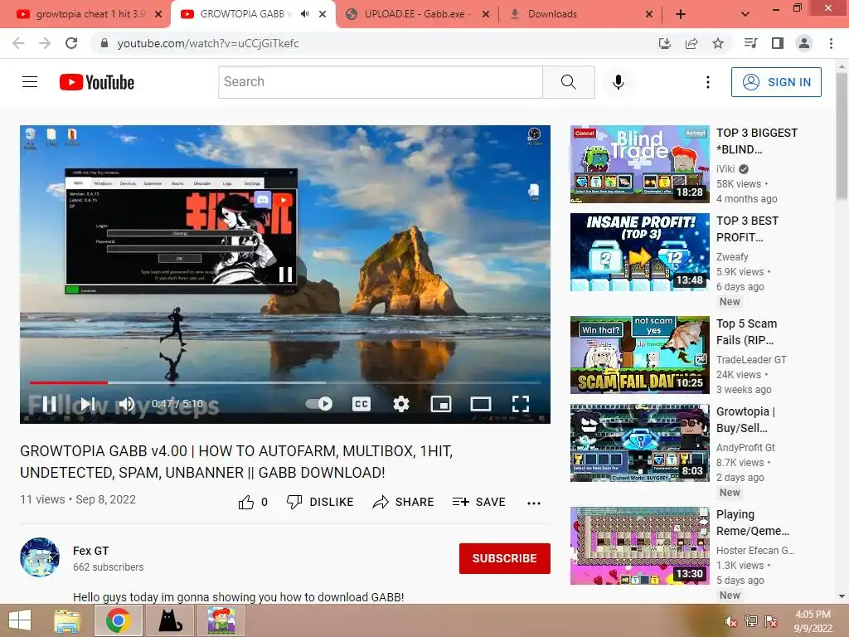Bookmark this page with the star
This screenshot has width=849, height=637.
pos(718,43)
